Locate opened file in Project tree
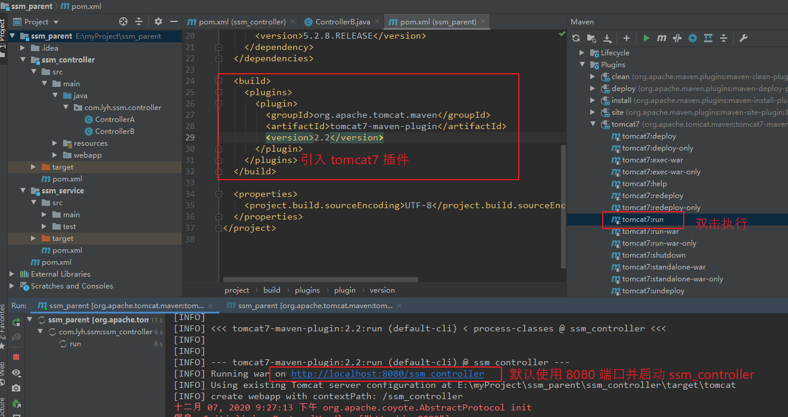The width and height of the screenshot is (788, 417). 123,21
